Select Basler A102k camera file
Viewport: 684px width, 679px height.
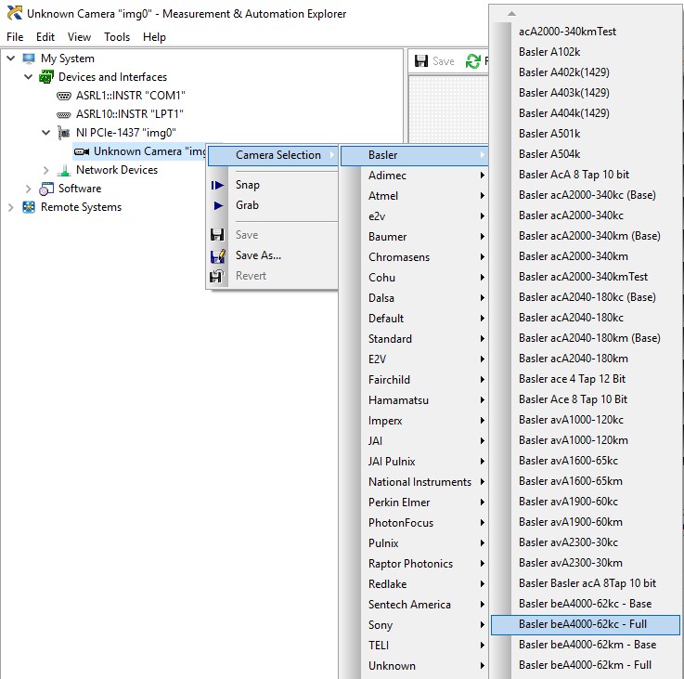(586, 52)
